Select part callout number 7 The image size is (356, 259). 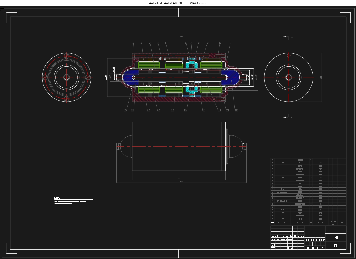click(191, 43)
